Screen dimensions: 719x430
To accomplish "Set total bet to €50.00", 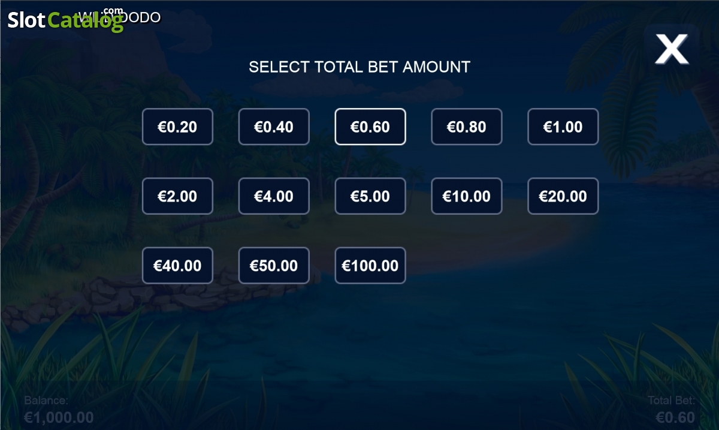I will [274, 266].
